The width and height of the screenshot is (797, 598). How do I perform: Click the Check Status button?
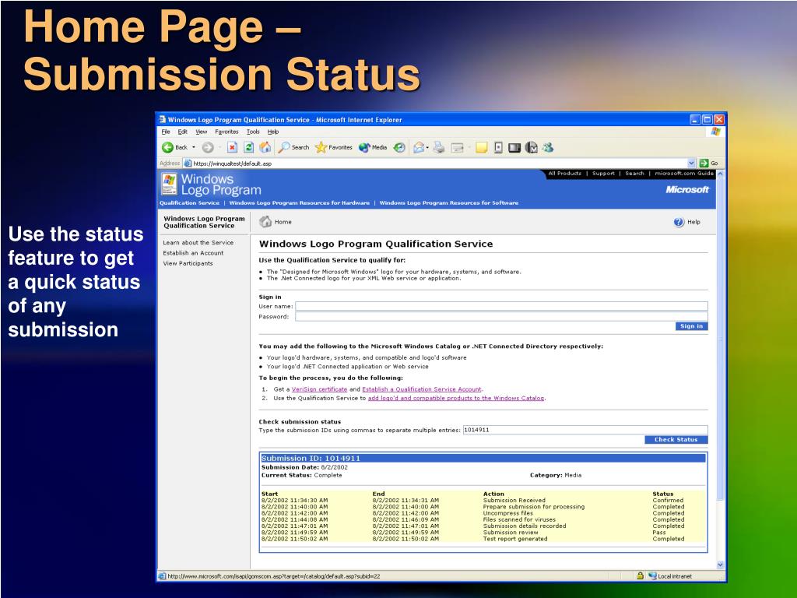pos(676,440)
